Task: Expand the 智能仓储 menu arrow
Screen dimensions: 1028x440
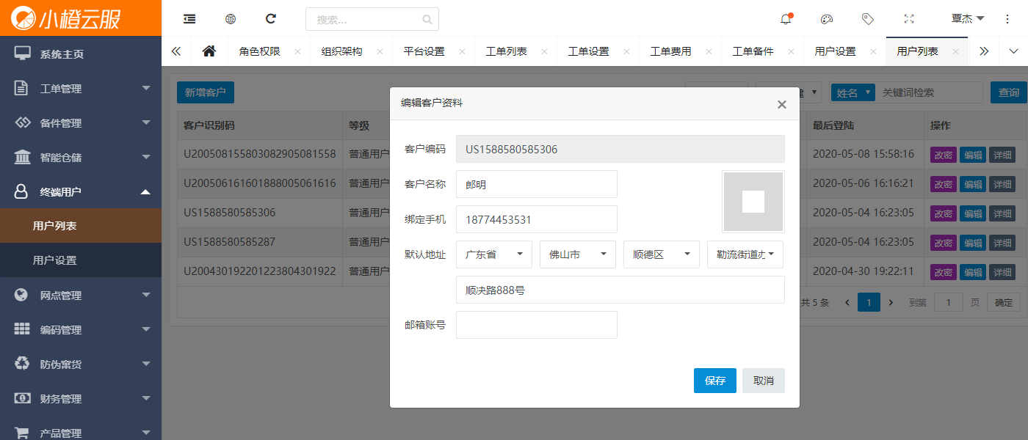Action: click(x=145, y=157)
